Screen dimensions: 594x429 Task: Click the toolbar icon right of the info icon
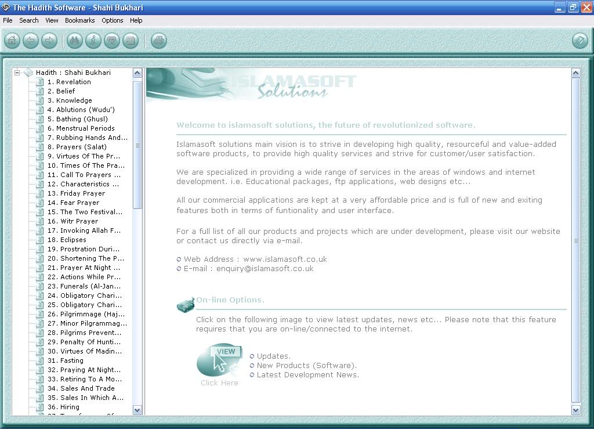coord(112,40)
